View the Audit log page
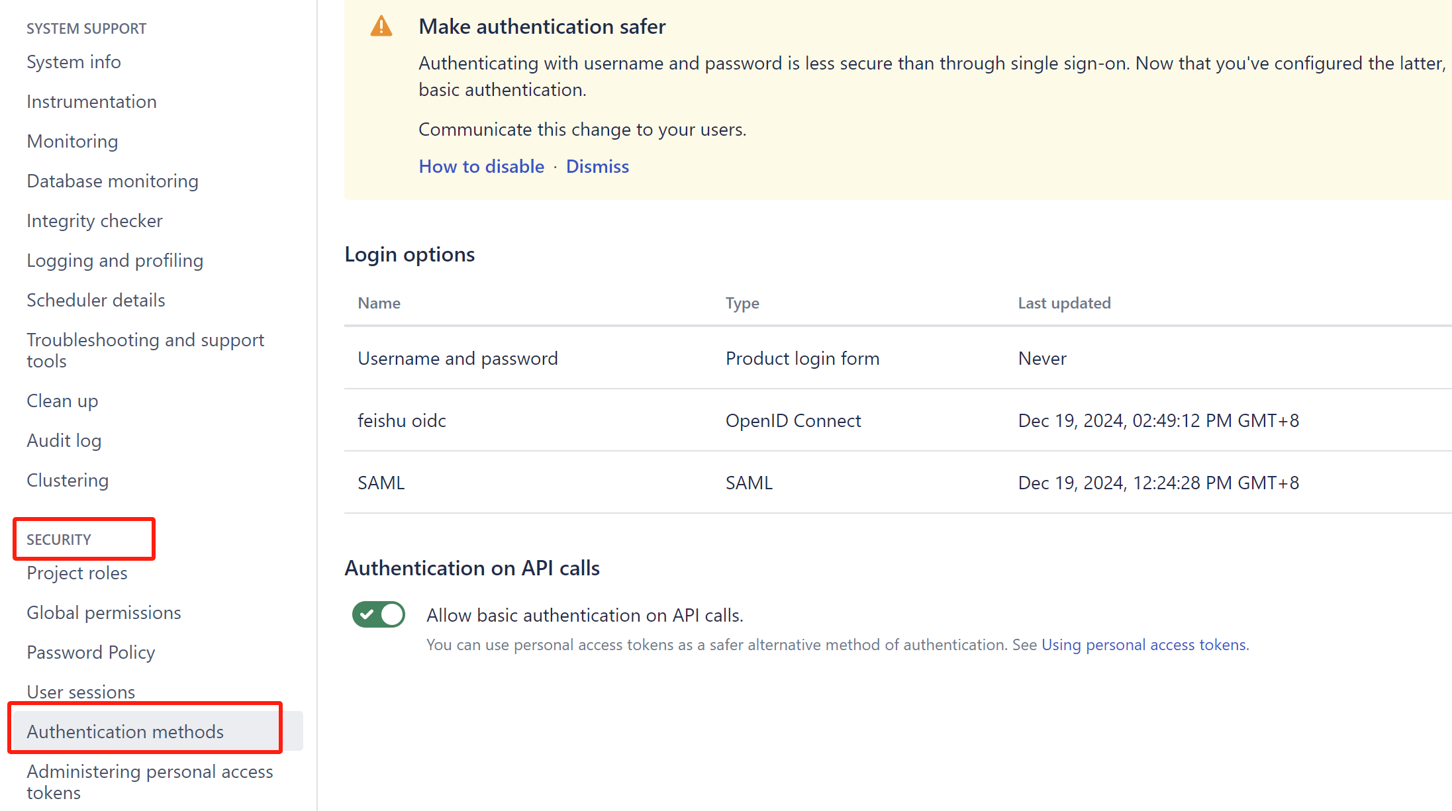 click(64, 440)
